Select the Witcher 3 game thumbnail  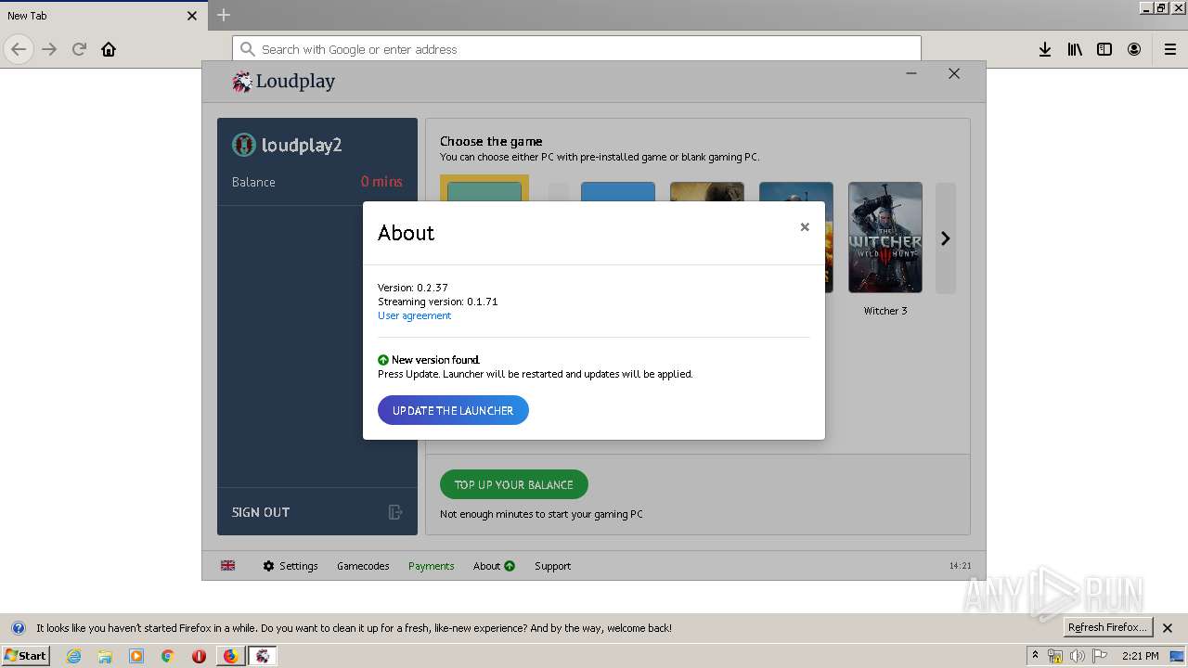click(x=885, y=238)
